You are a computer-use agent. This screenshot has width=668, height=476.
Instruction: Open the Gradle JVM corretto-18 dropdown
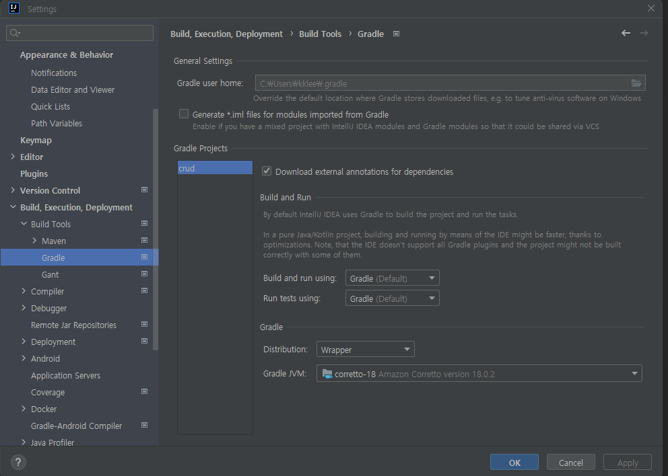click(479, 374)
